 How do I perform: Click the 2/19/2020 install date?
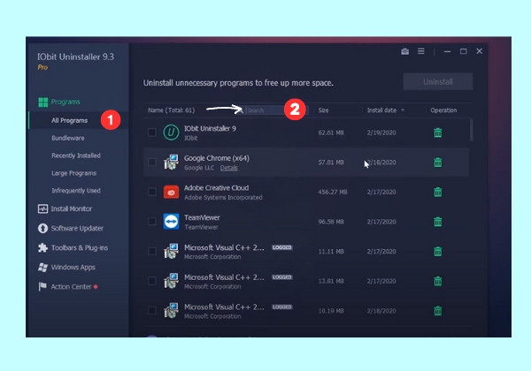(381, 132)
